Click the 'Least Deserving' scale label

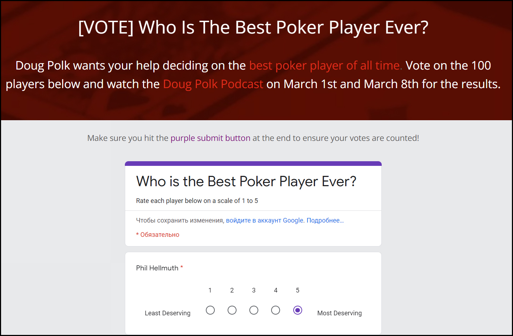[167, 313]
